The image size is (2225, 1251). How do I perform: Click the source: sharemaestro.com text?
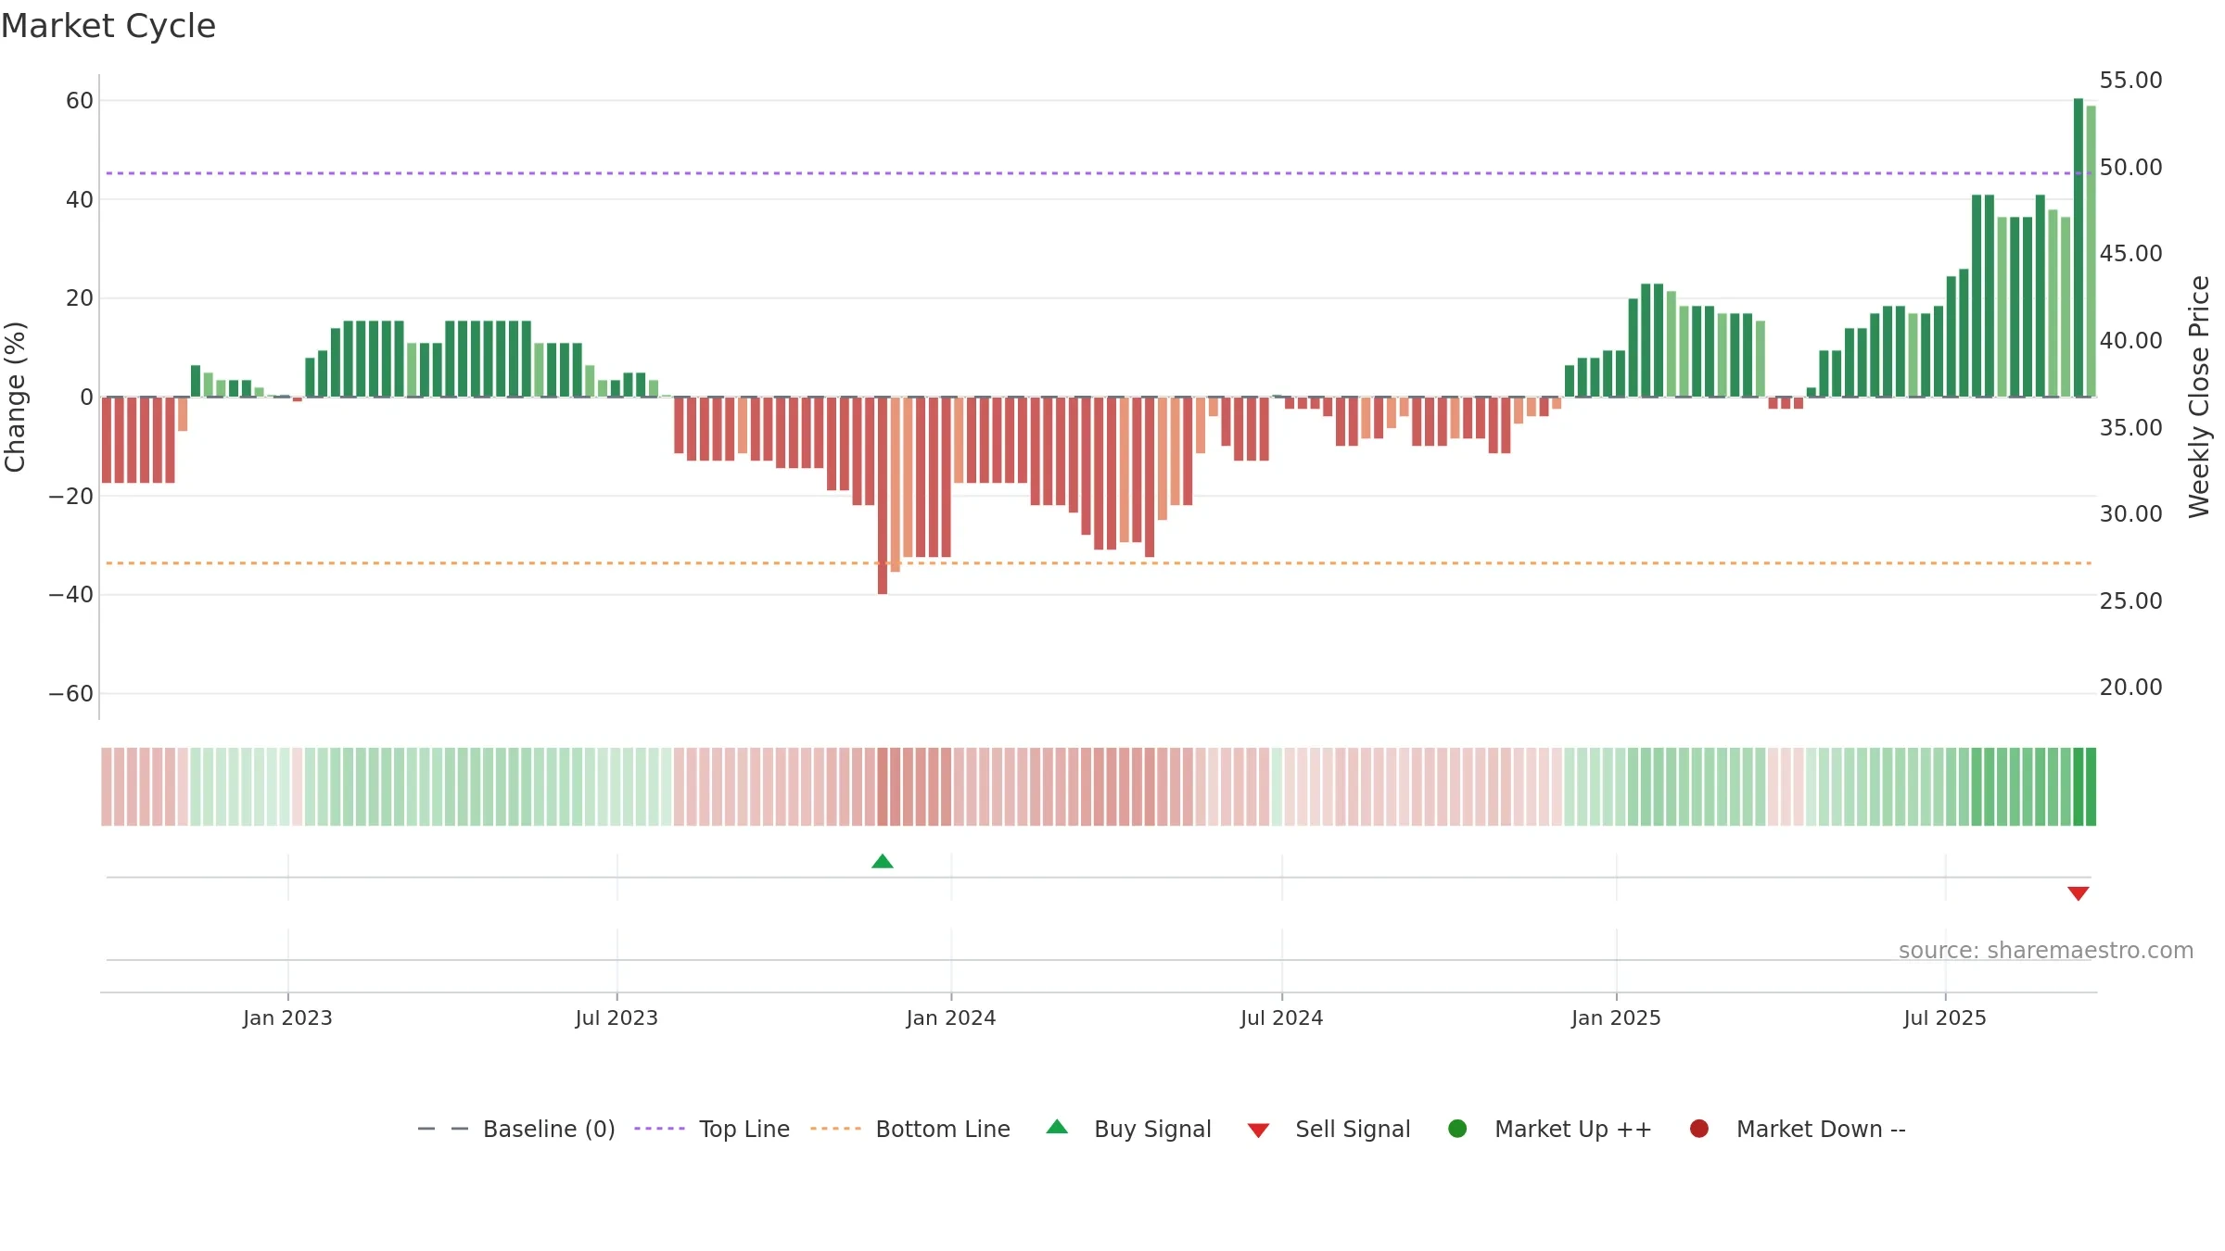[2046, 950]
